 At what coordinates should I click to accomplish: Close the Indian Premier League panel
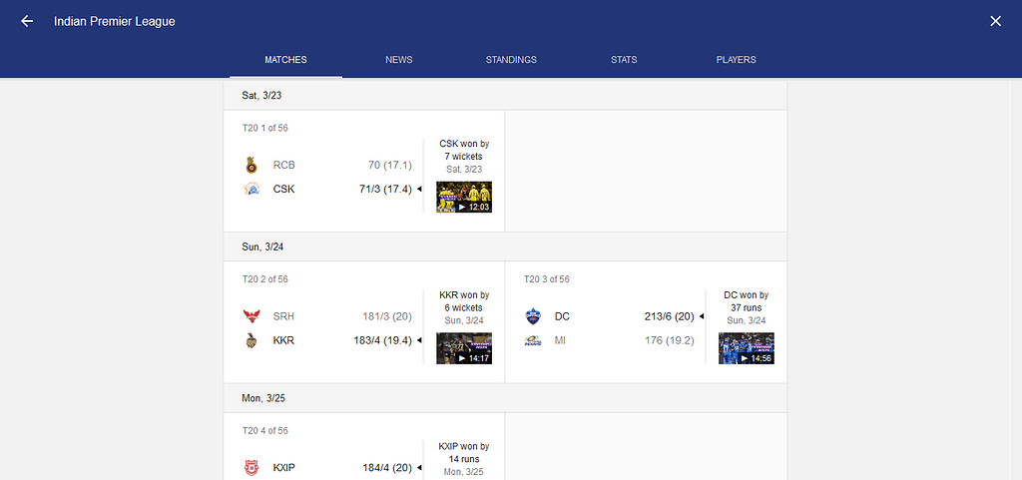[995, 22]
